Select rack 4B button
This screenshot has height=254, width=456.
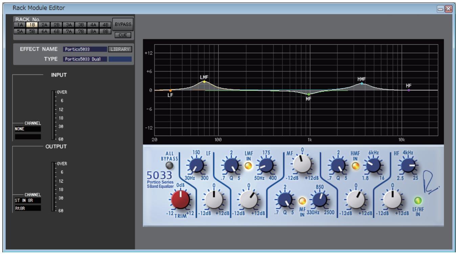(106, 25)
